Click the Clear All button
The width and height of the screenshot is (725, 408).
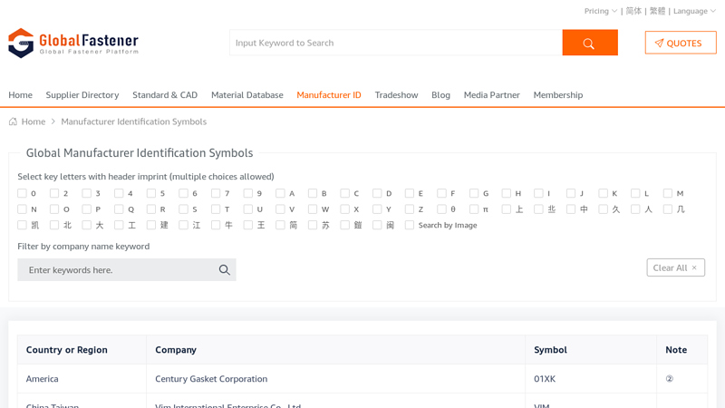675,267
